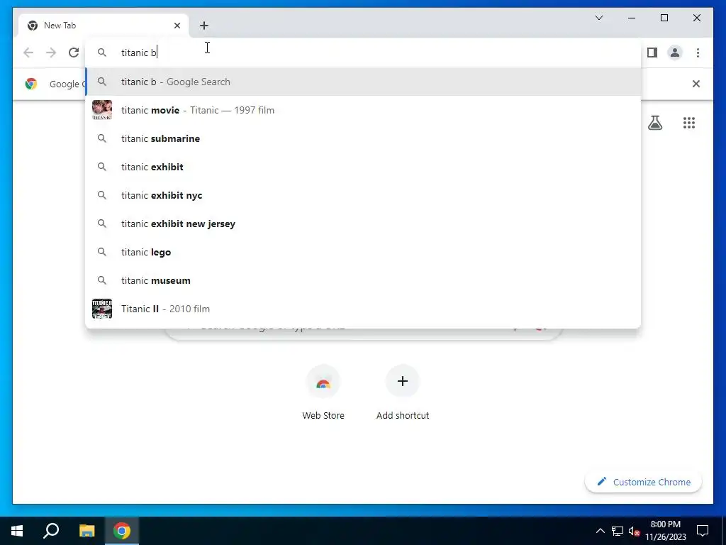Open the Windows Start menu
This screenshot has height=545, width=726.
coord(17,531)
